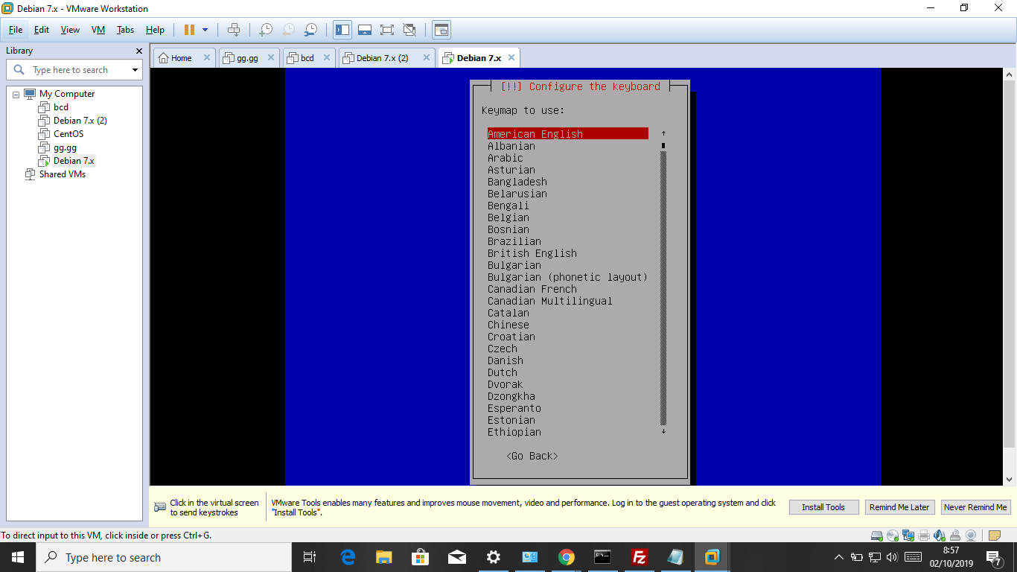Screen dimensions: 1017x572
Task: Open FileZilla from the Windows taskbar
Action: (x=638, y=557)
